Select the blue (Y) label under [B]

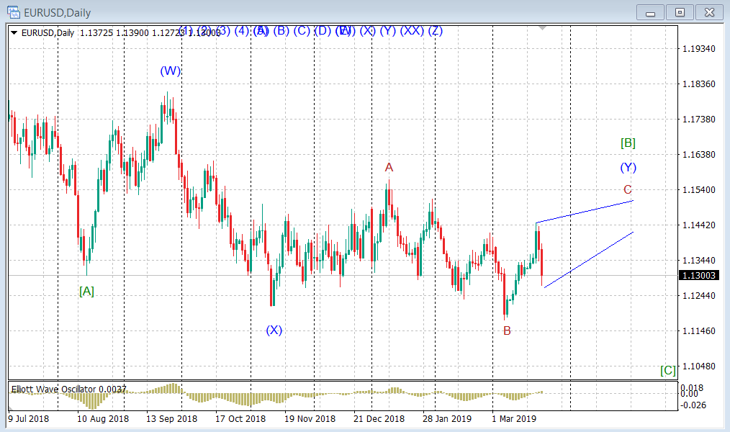(628, 168)
